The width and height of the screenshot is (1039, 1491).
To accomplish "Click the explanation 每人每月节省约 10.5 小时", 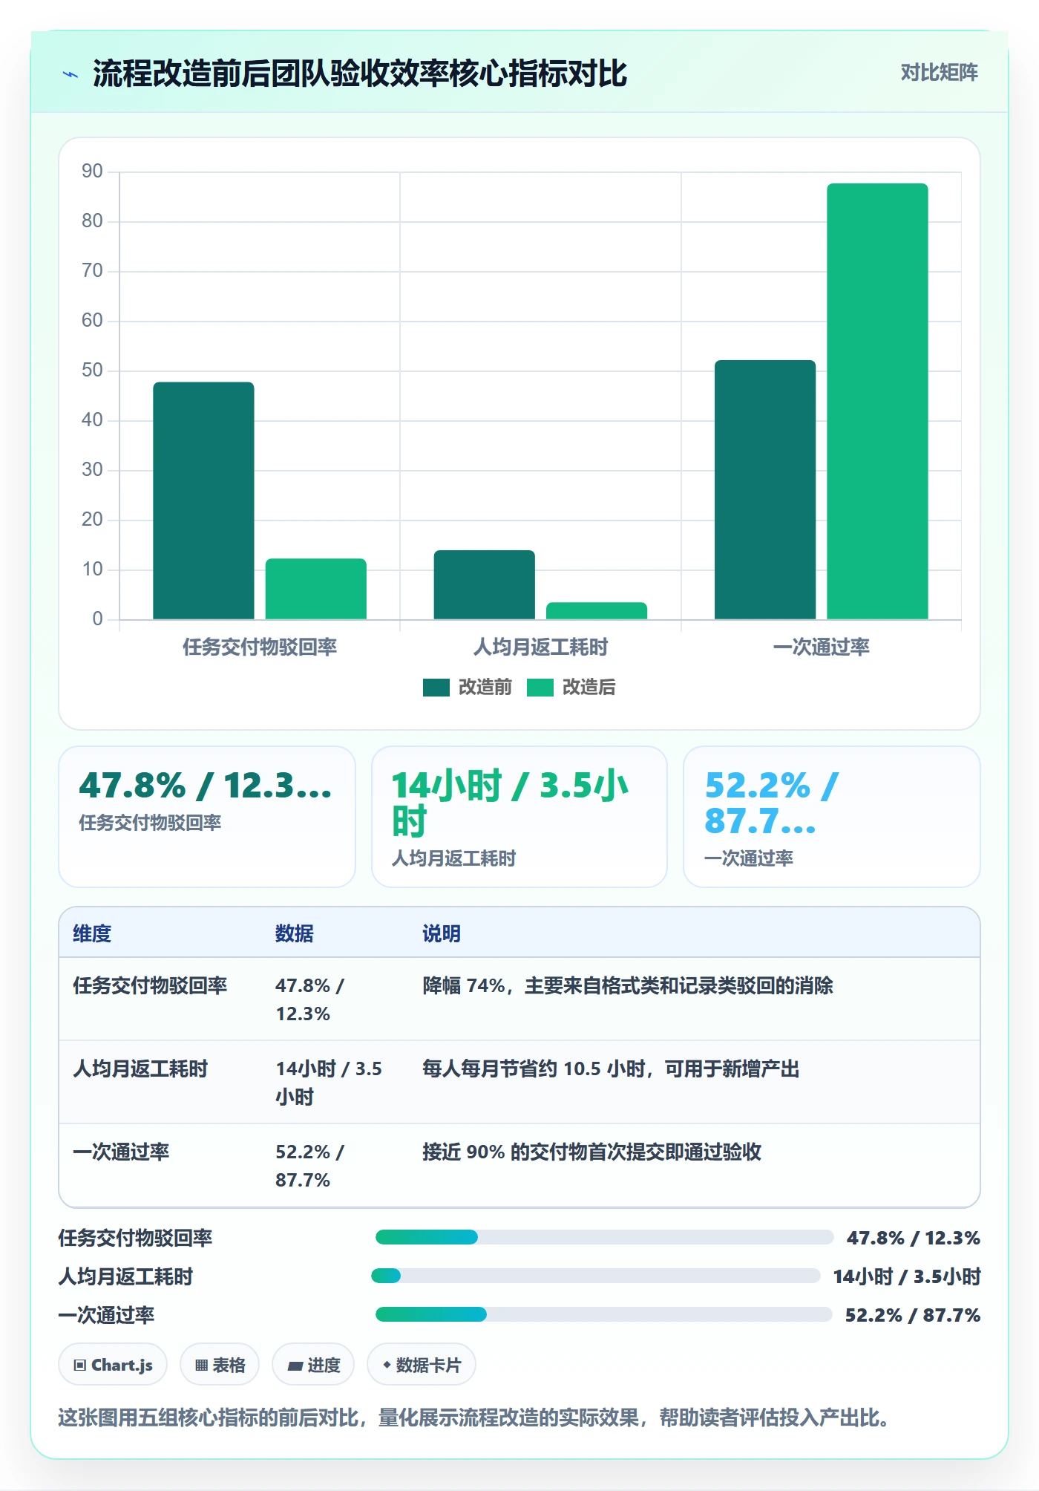I will pyautogui.click(x=611, y=1069).
